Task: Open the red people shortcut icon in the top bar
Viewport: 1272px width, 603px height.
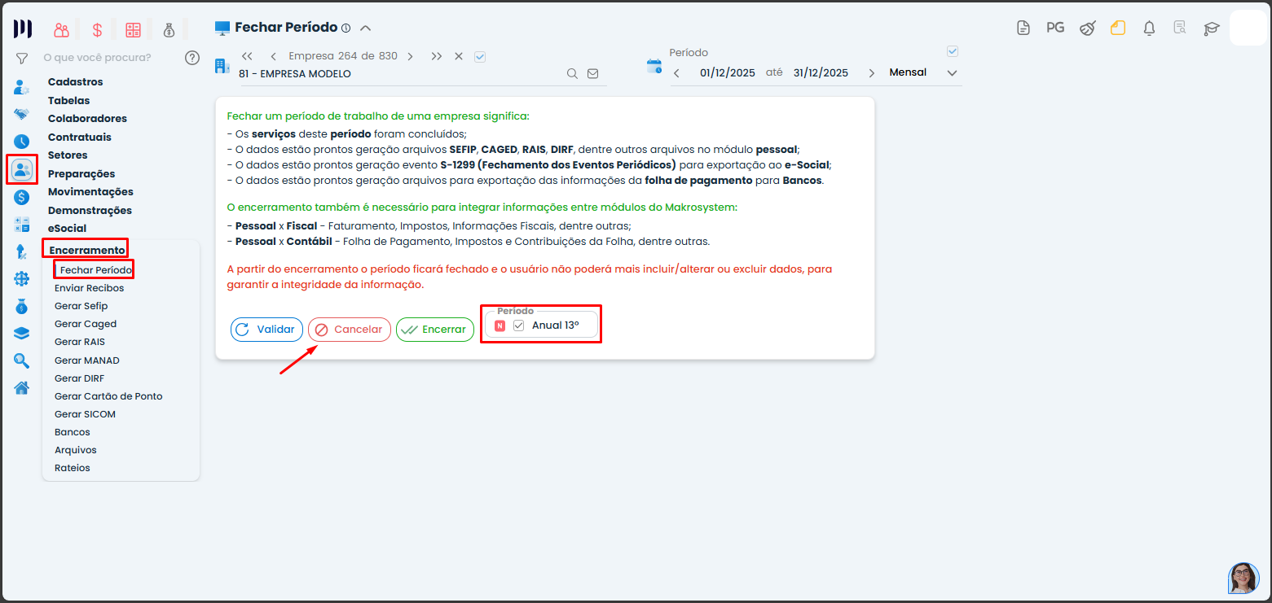Action: tap(62, 30)
